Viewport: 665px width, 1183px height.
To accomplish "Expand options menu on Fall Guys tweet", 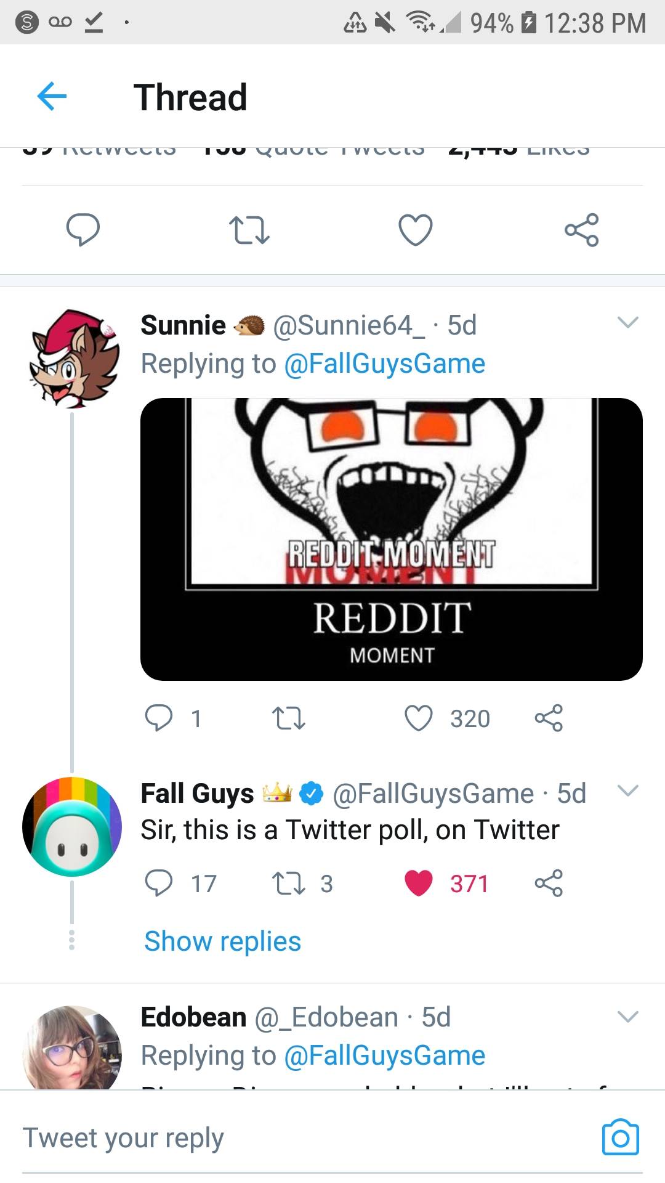I will point(627,791).
